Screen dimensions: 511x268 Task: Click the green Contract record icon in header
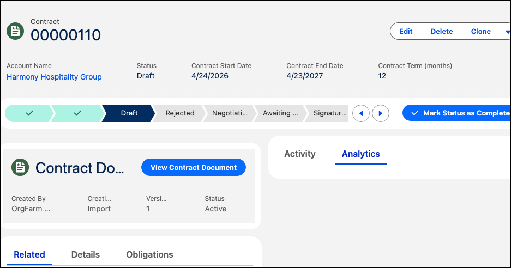pos(15,31)
